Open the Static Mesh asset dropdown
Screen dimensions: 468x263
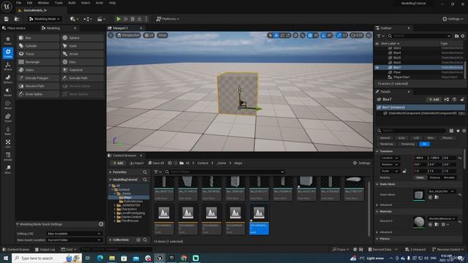coord(442,191)
